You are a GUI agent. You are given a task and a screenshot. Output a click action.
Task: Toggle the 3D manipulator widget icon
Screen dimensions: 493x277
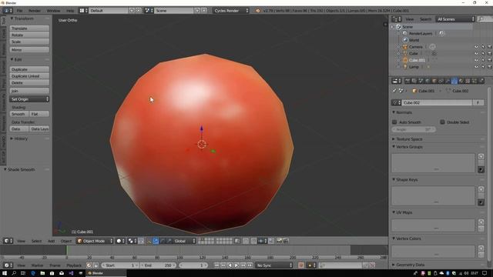click(x=149, y=241)
